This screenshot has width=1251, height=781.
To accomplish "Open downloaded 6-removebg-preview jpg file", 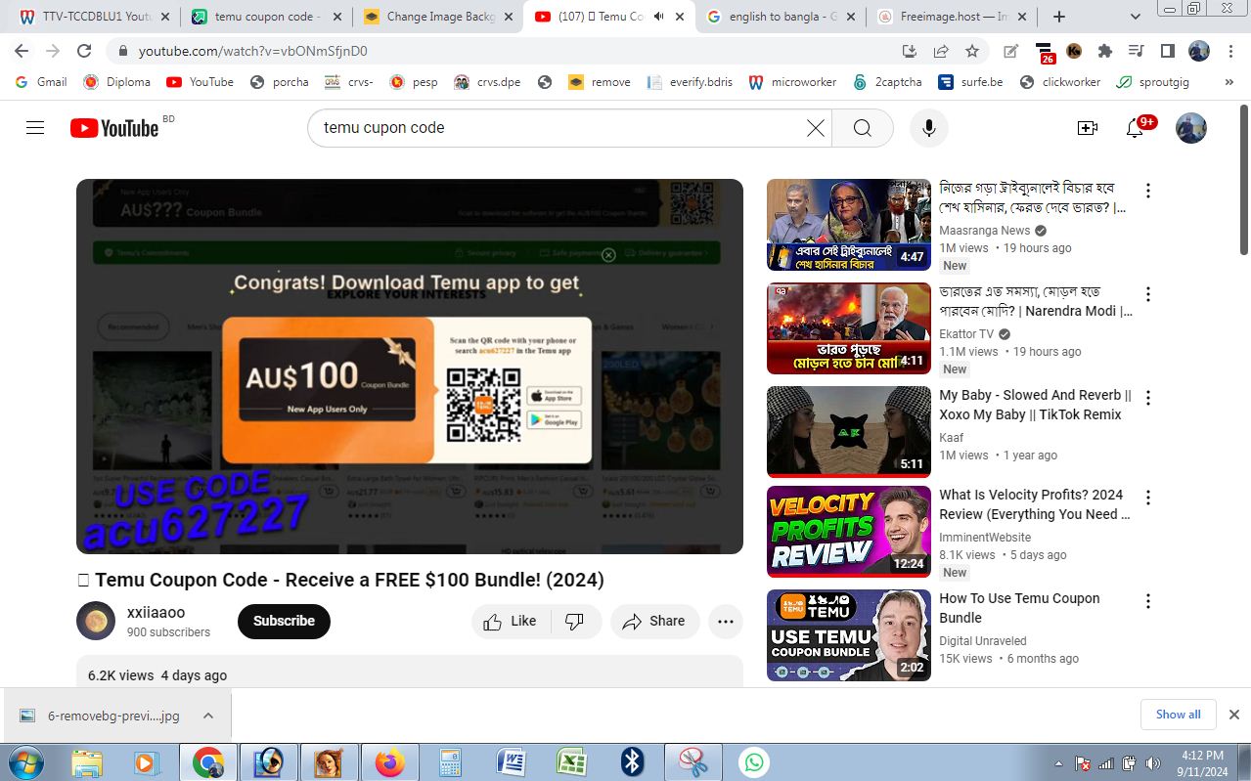I will point(101,716).
